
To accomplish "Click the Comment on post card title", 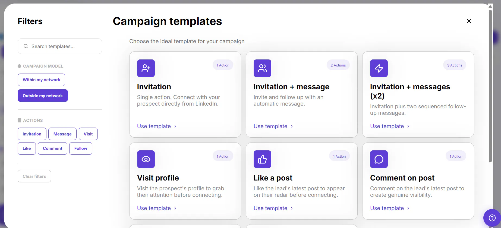I will click(x=402, y=178).
